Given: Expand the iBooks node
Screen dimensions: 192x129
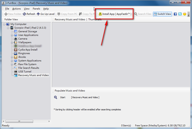Looking at the screenshot, I should [12, 57].
